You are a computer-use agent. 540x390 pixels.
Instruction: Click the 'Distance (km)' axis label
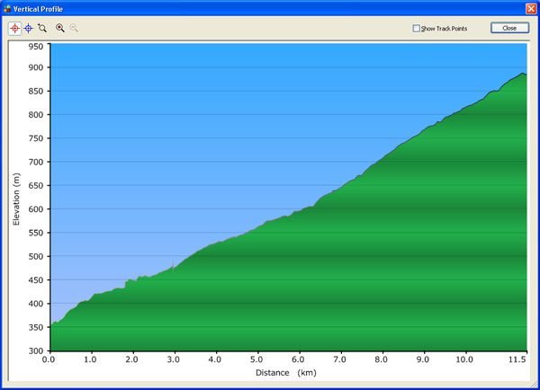(x=283, y=372)
